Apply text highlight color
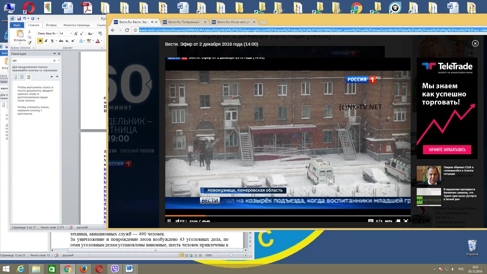Screen dimensions: 487x274 [x=89, y=41]
